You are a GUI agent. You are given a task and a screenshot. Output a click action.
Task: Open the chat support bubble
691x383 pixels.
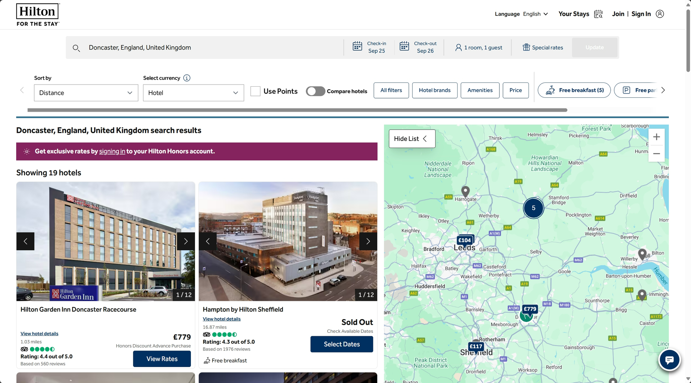click(x=669, y=360)
